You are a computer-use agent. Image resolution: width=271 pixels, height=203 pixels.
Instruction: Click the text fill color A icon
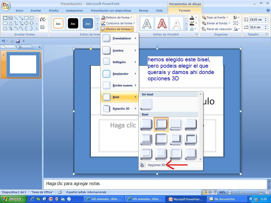point(192,17)
